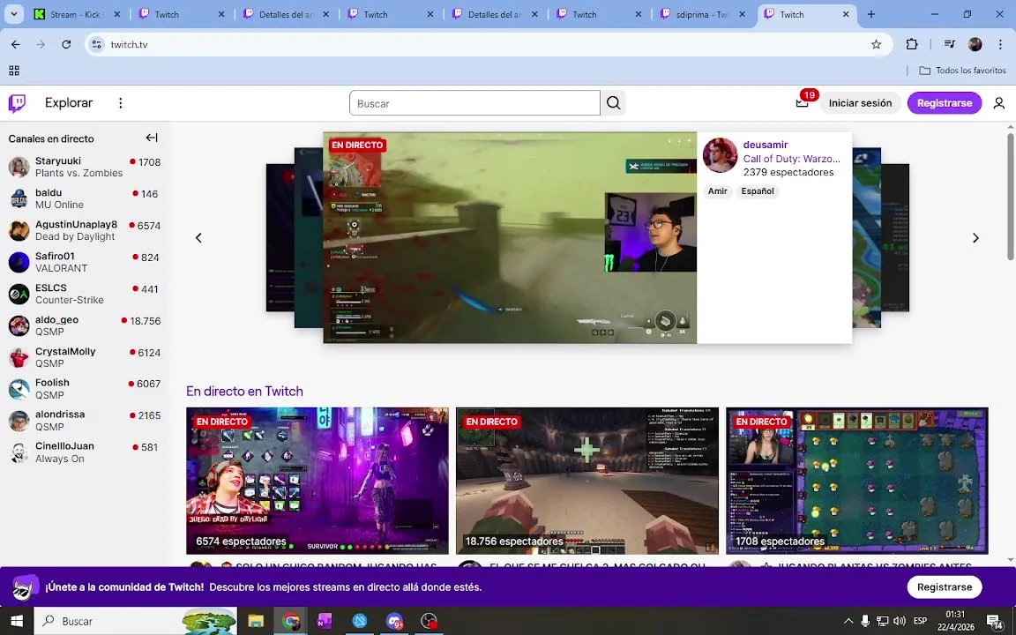Select the Español tag

pos(757,191)
